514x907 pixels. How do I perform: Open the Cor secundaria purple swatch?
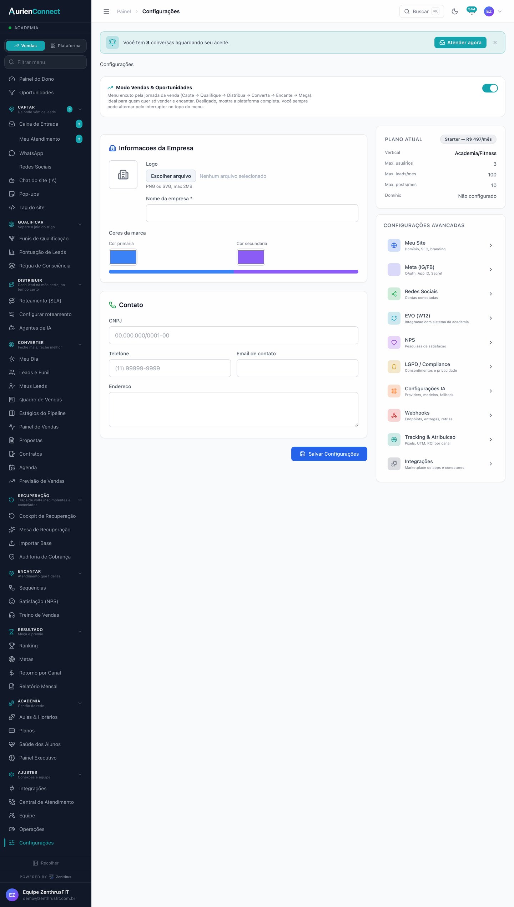pyautogui.click(x=251, y=257)
